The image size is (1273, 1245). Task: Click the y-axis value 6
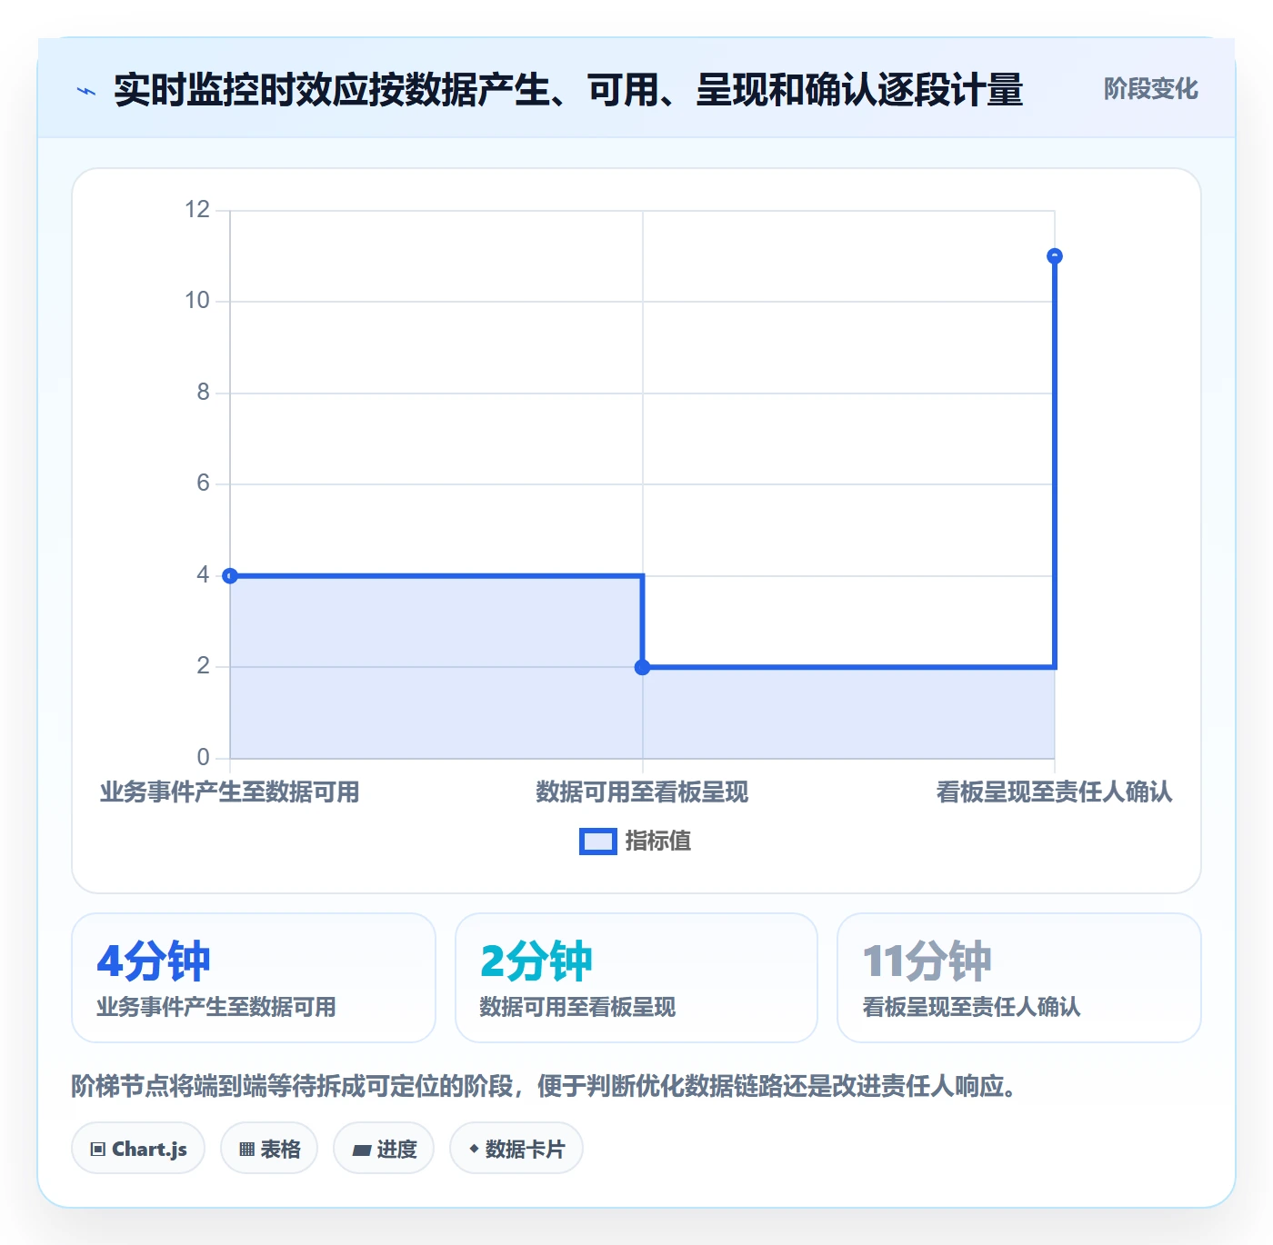204,483
